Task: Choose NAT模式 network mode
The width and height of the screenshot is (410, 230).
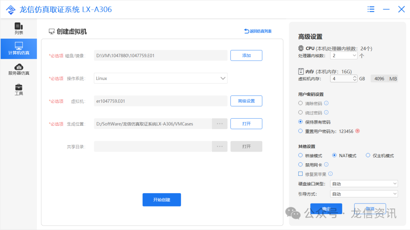Action: pyautogui.click(x=334, y=155)
